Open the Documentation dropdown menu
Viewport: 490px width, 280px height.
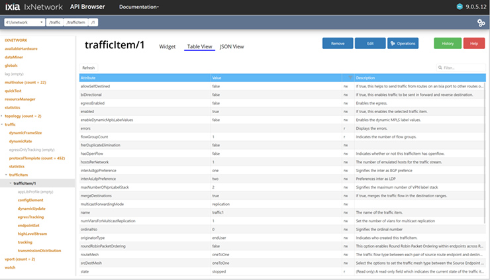pos(139,7)
